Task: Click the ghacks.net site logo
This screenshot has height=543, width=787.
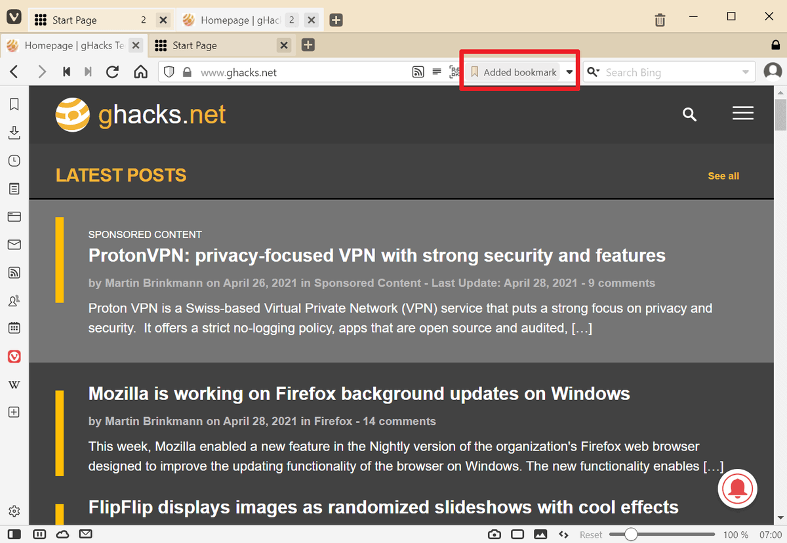Action: pos(140,115)
